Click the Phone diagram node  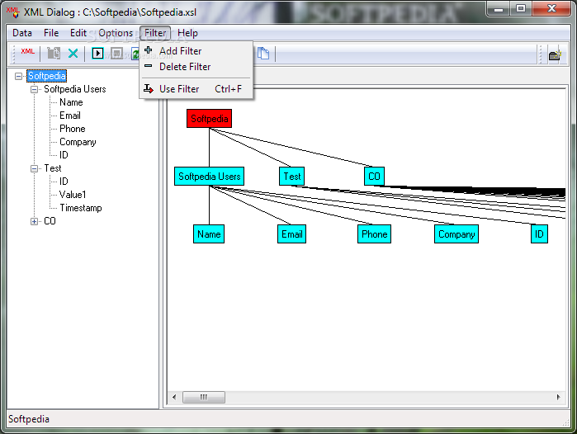point(374,234)
